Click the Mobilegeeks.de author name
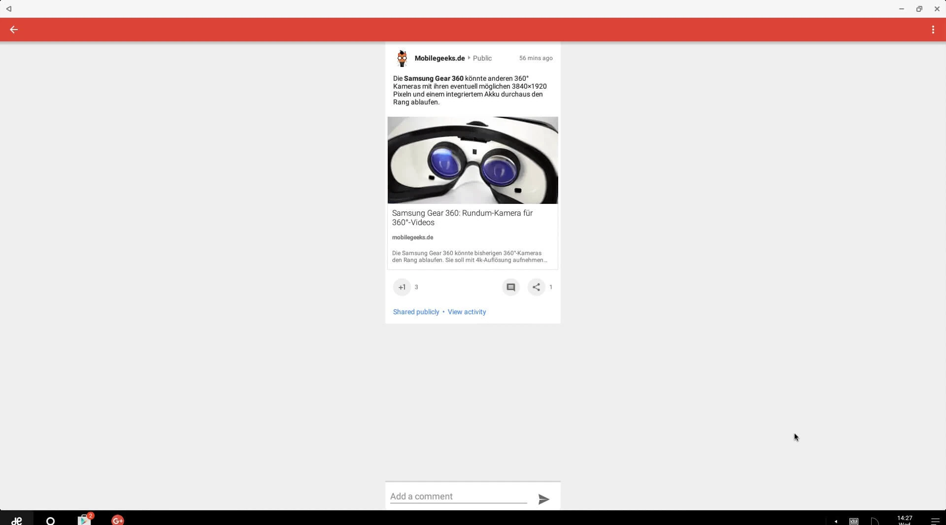This screenshot has height=525, width=946. (439, 58)
